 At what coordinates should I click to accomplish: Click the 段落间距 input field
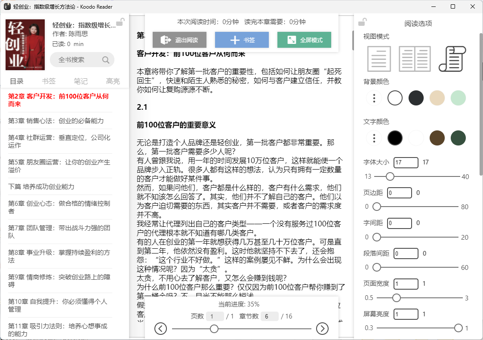pos(406,253)
